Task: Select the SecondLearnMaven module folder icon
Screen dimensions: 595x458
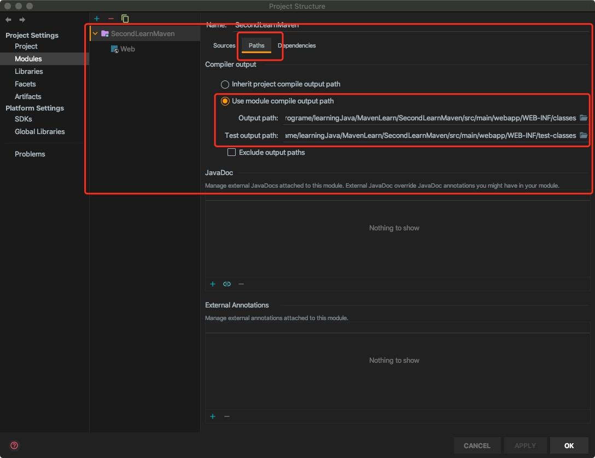Action: pos(105,33)
